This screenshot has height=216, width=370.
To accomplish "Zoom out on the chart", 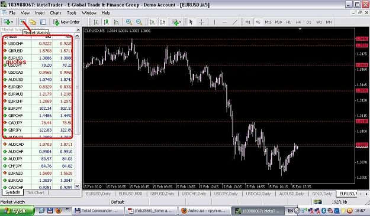I will coord(139,22).
